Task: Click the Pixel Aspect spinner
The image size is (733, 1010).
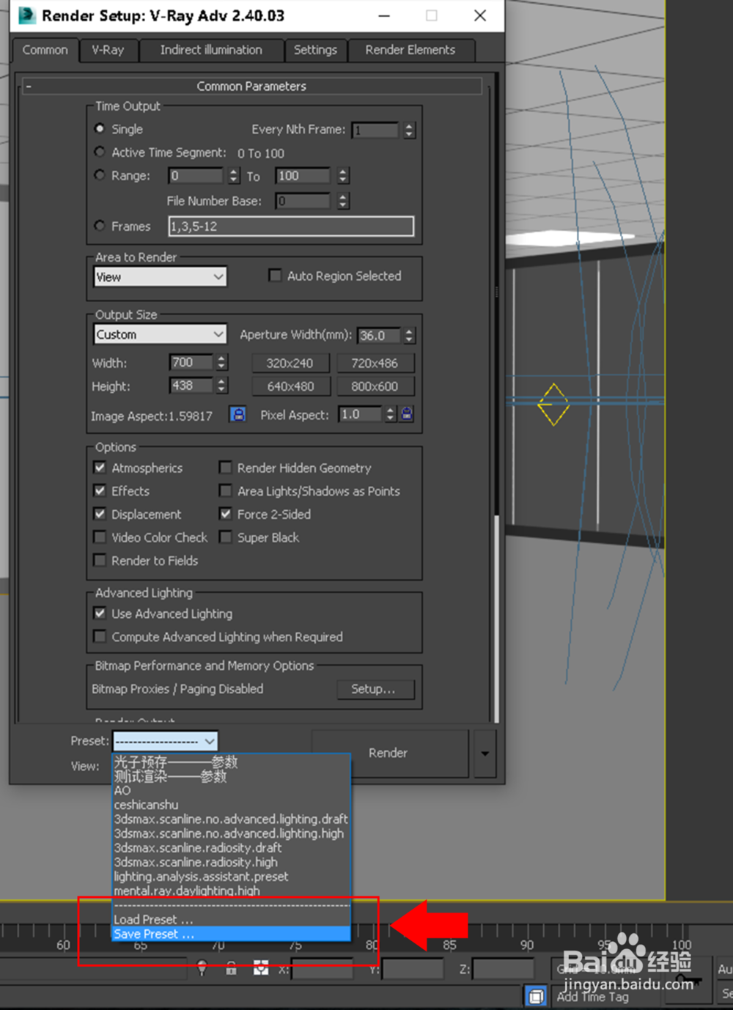Action: [x=391, y=415]
